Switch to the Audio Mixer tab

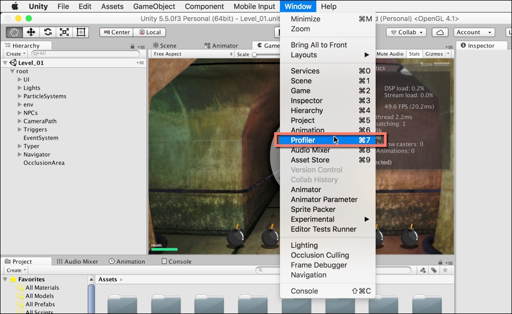point(78,262)
